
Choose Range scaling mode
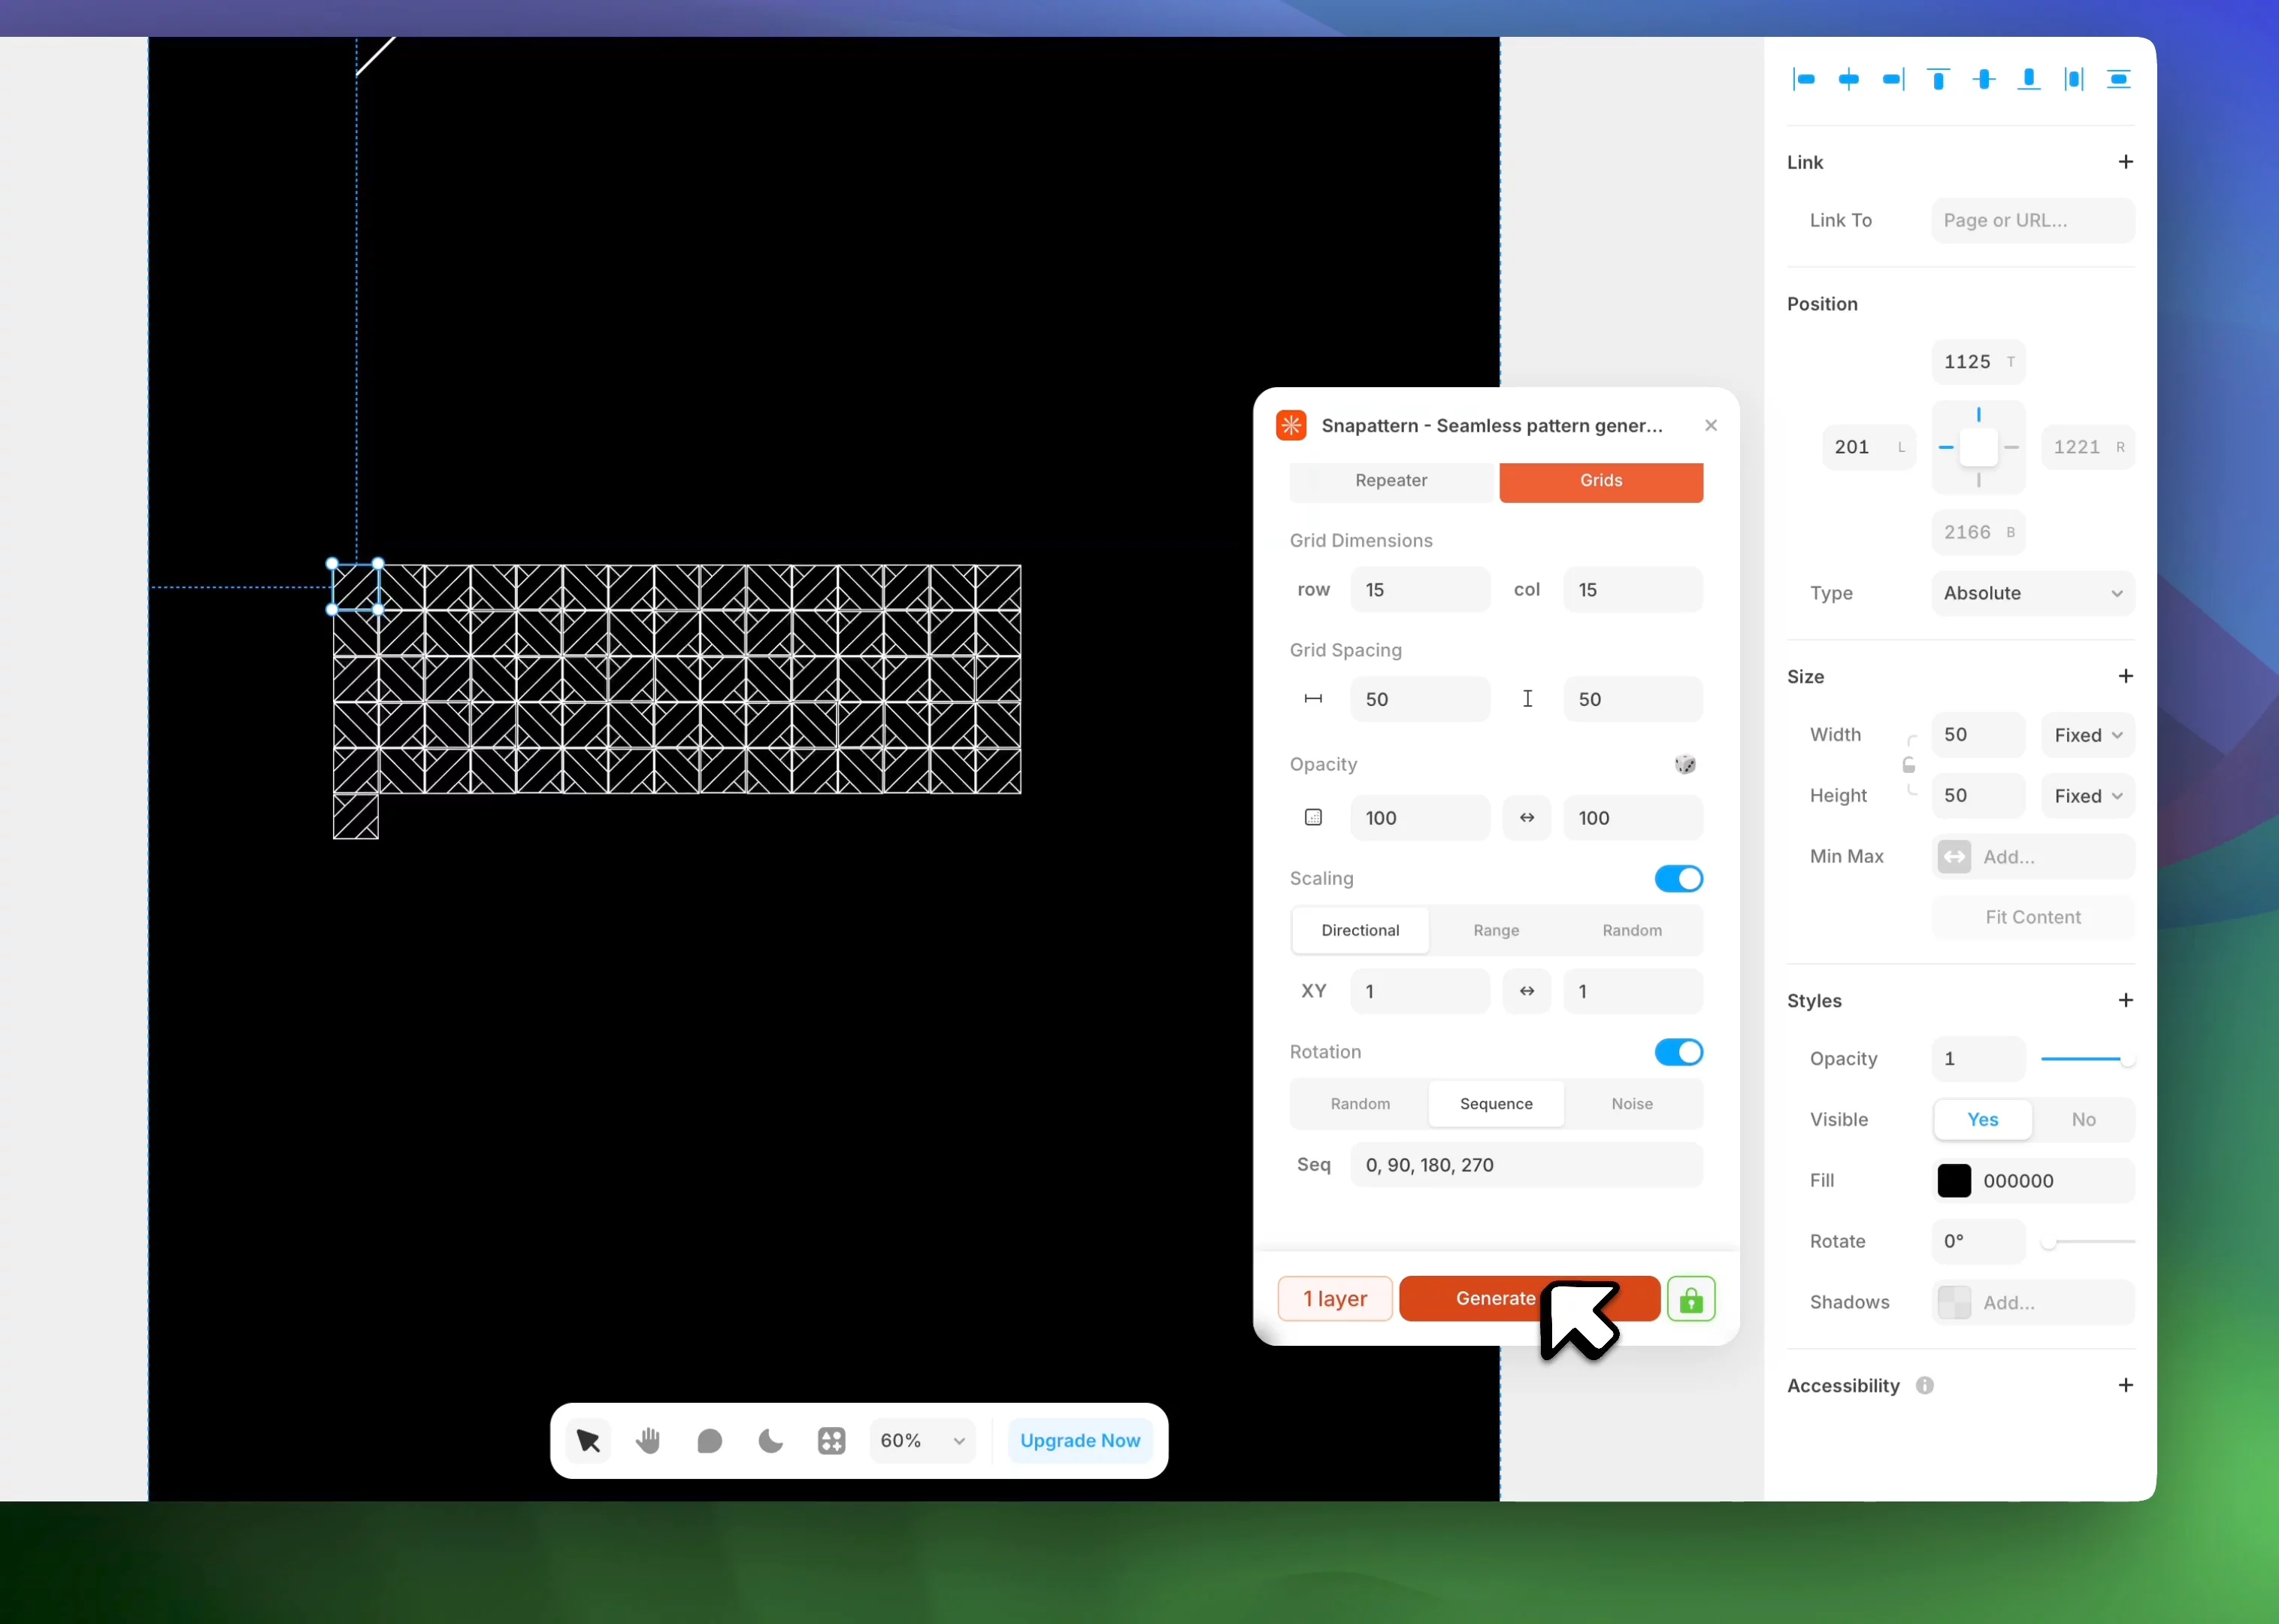point(1495,930)
